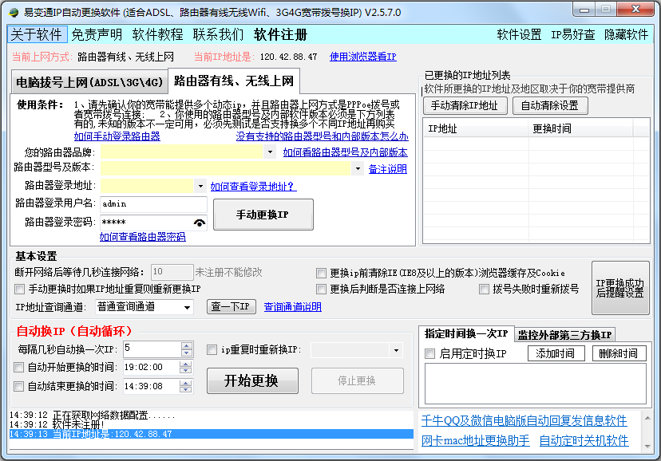Click the links panel scroll-up arrow
The image size is (661, 461).
pos(647,418)
